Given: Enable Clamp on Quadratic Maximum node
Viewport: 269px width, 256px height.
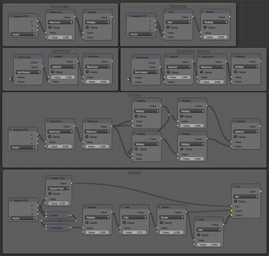Looking at the screenshot, I should pos(50,27).
